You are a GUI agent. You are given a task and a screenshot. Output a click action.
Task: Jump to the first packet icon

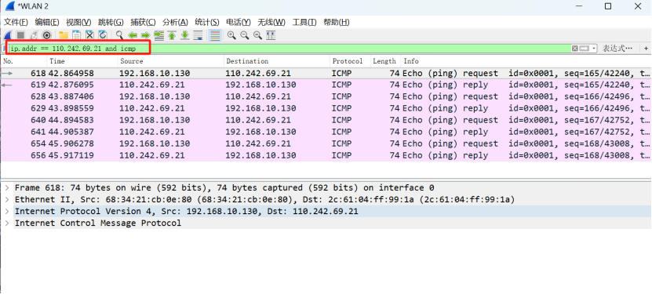(x=172, y=36)
